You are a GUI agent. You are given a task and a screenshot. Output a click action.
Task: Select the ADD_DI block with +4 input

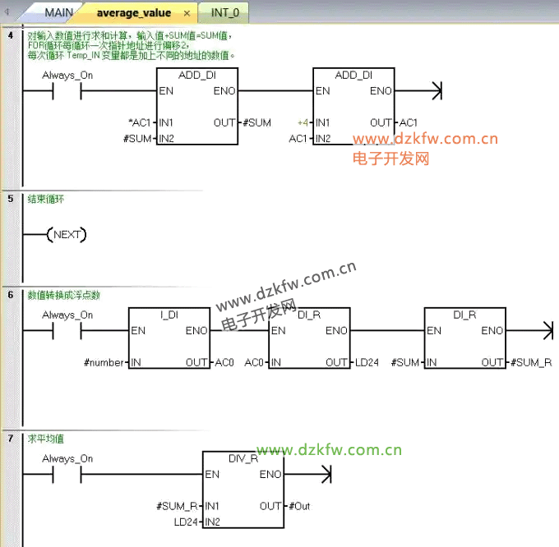(353, 107)
